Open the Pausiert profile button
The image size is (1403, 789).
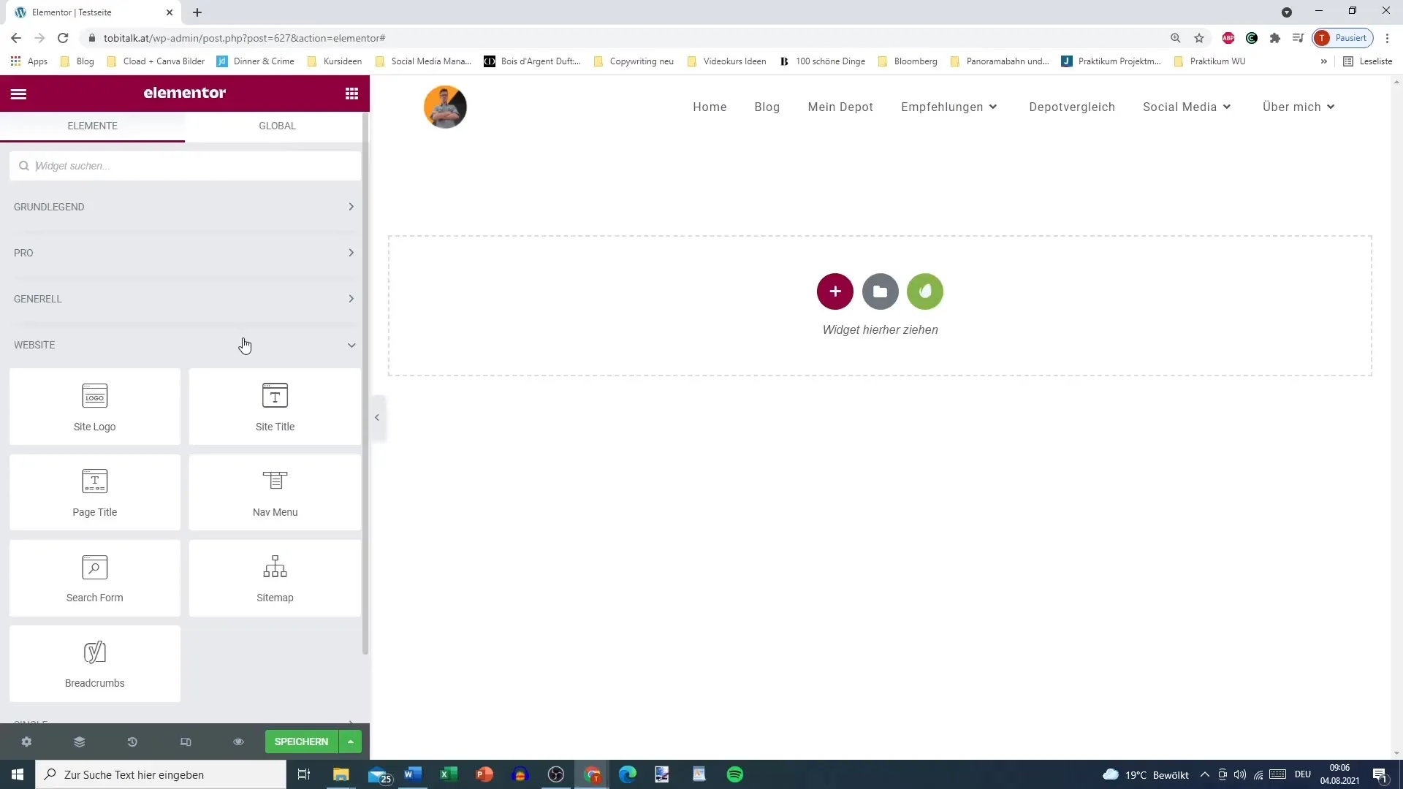[1343, 38]
